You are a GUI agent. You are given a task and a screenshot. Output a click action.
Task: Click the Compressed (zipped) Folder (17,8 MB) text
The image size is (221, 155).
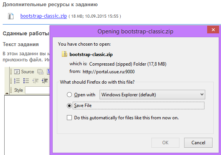click(x=128, y=64)
